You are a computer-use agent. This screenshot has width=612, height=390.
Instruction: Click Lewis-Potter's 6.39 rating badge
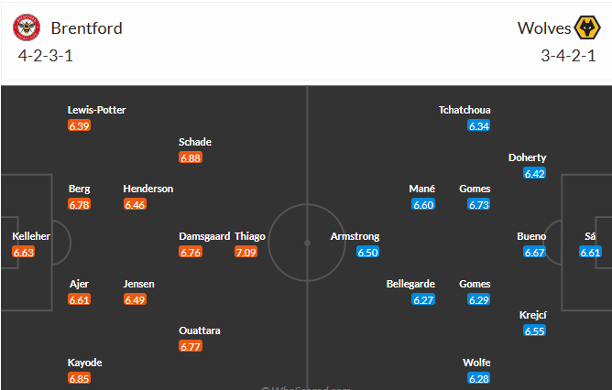(80, 125)
